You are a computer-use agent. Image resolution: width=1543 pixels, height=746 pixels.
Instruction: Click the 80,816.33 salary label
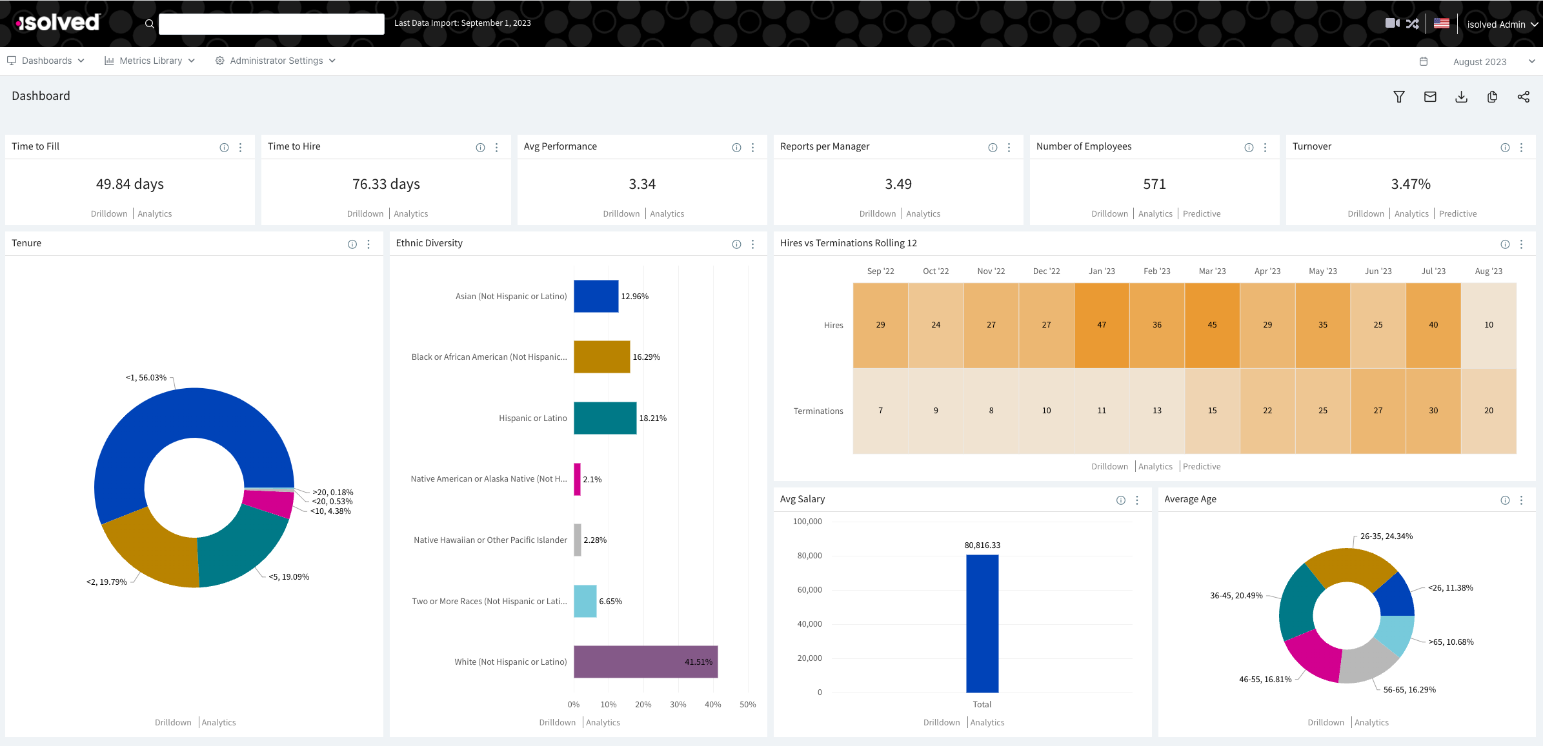982,545
